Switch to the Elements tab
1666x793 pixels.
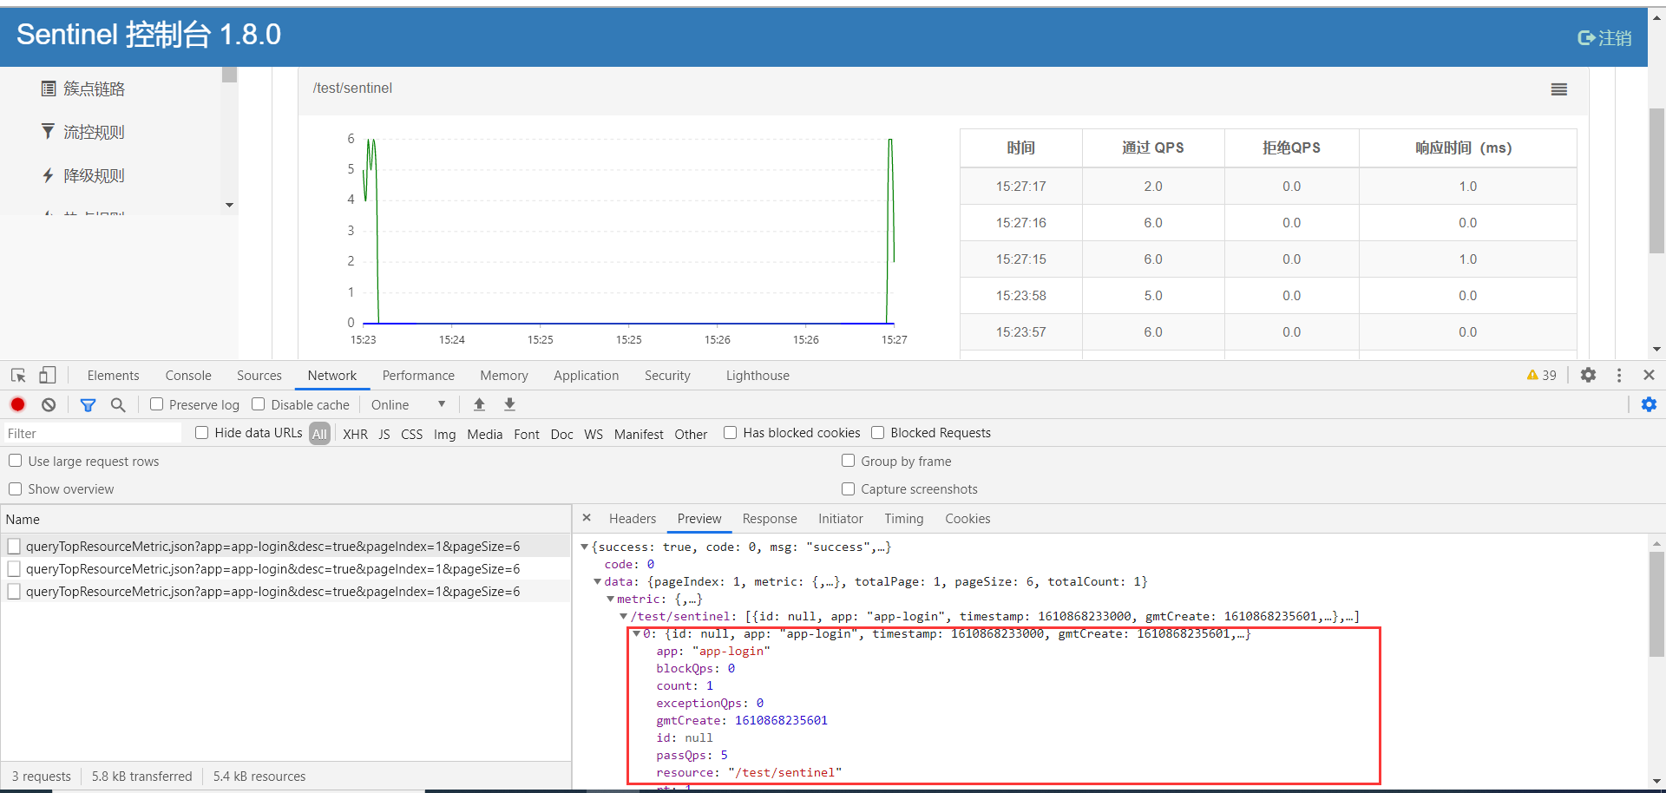[113, 376]
